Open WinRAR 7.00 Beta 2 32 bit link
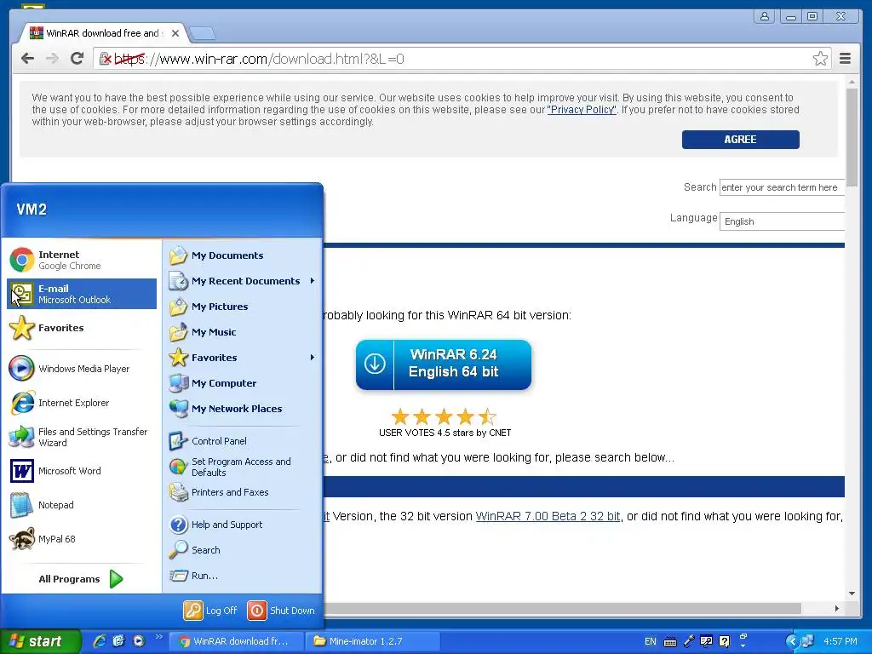This screenshot has height=654, width=872. [548, 516]
